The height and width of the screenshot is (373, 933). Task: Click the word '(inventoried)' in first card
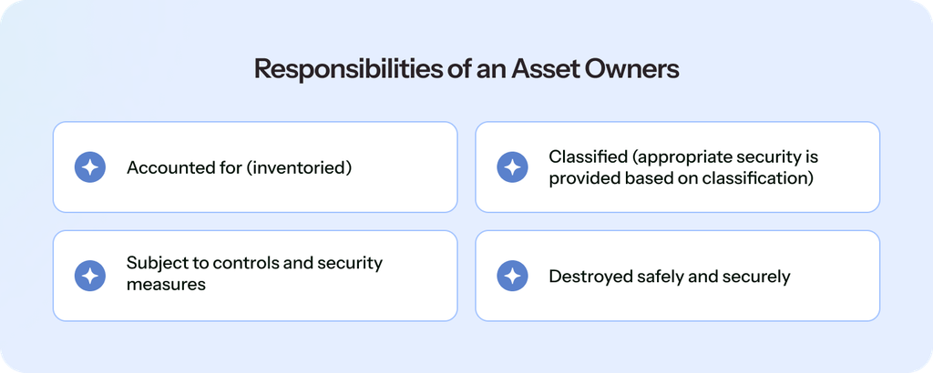coord(299,167)
